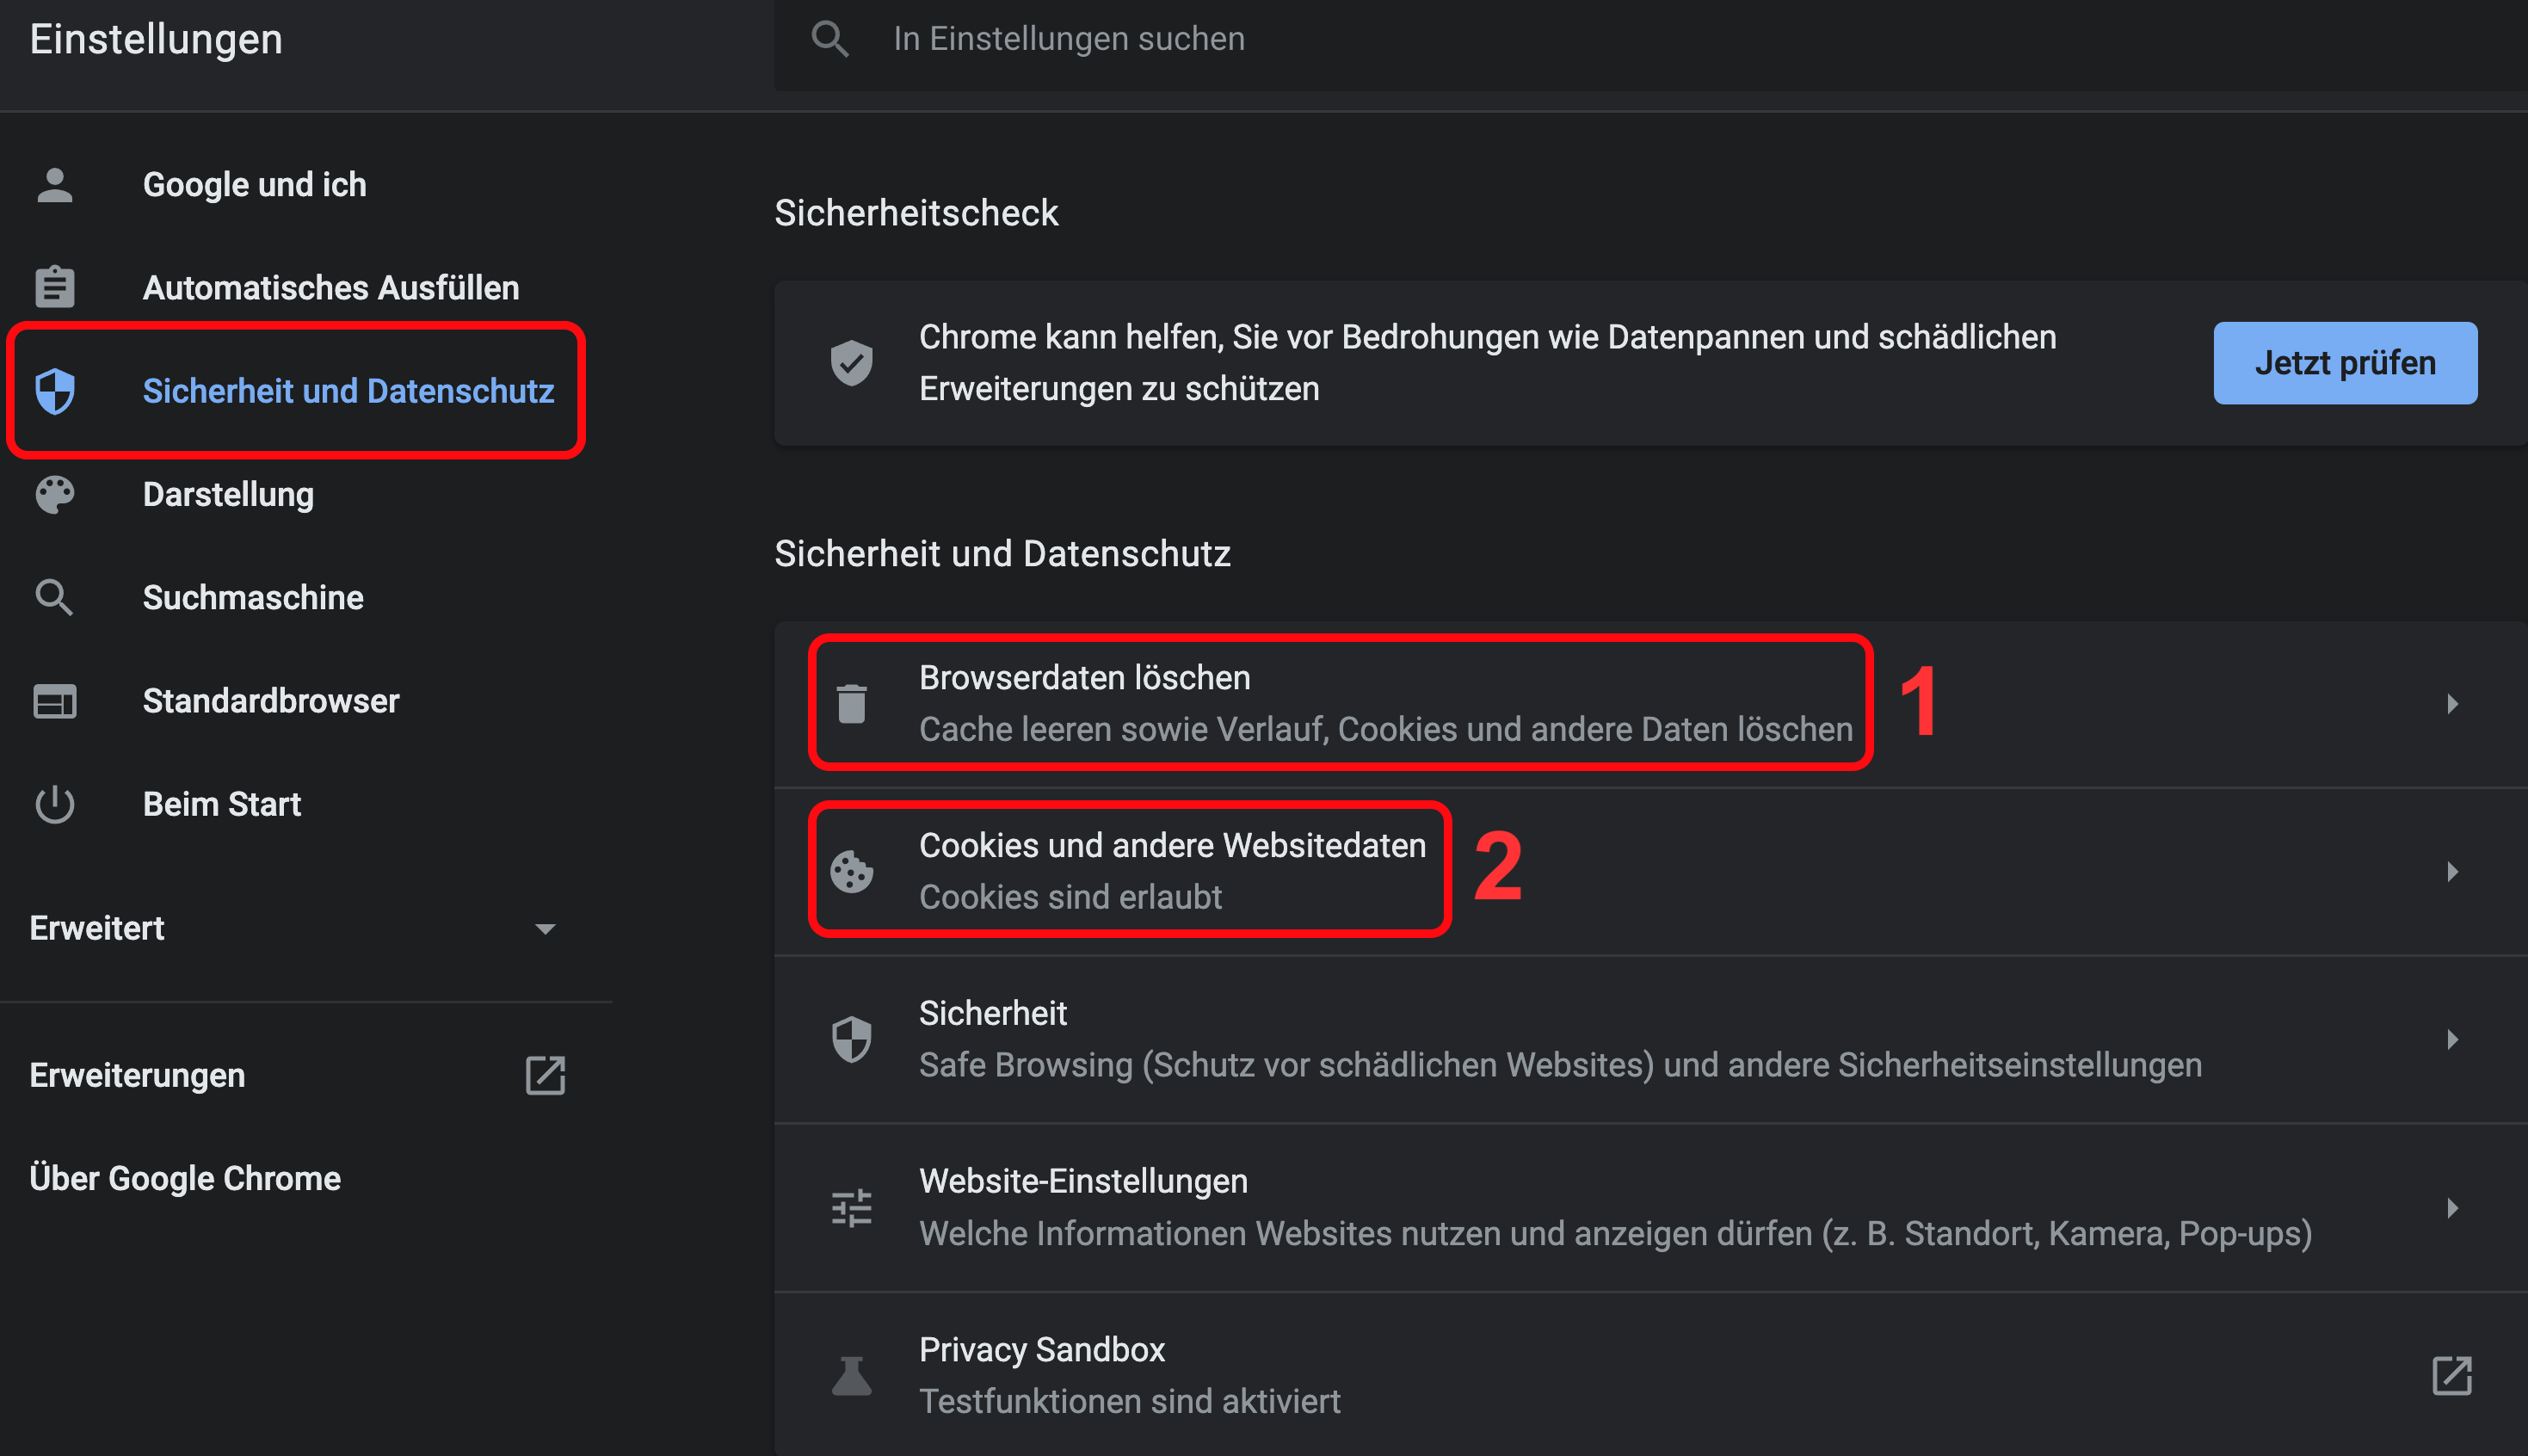
Task: Click the checkmark shield icon in Sicherheitscheck
Action: tap(852, 362)
